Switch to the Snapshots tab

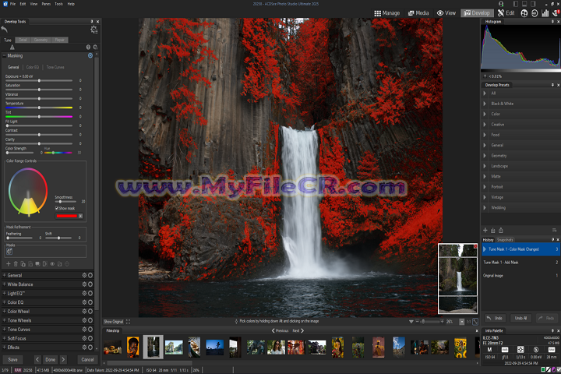pos(505,240)
